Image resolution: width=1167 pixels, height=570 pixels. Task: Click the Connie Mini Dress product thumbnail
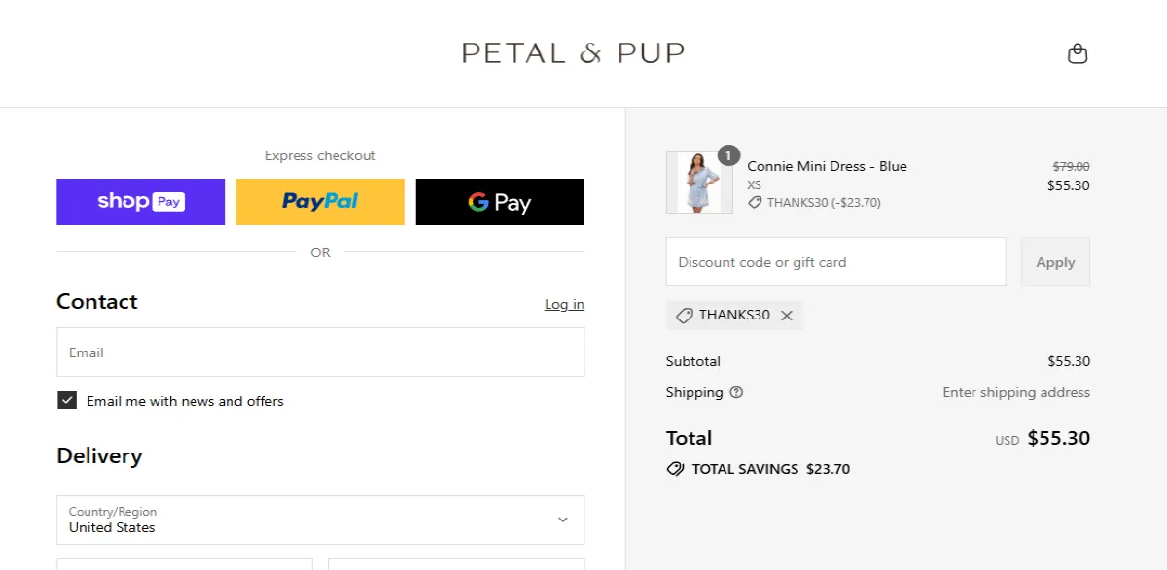coord(699,182)
